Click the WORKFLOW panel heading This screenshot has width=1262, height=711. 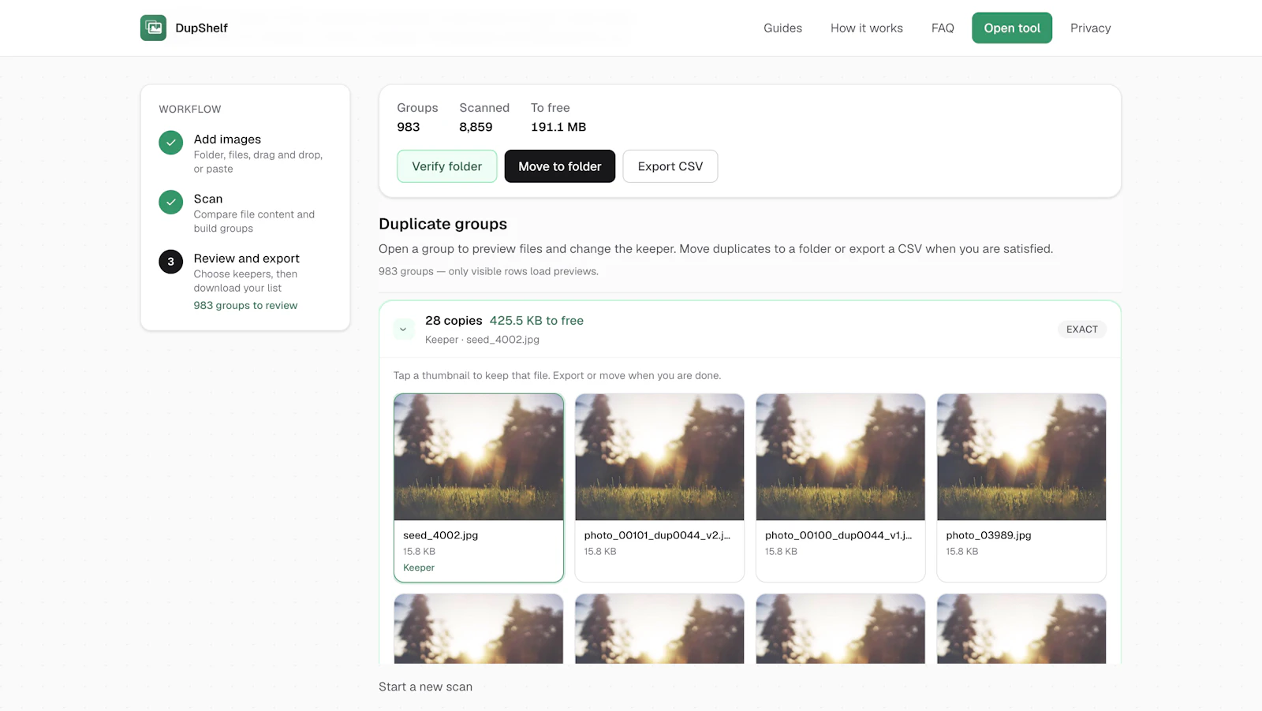point(190,110)
